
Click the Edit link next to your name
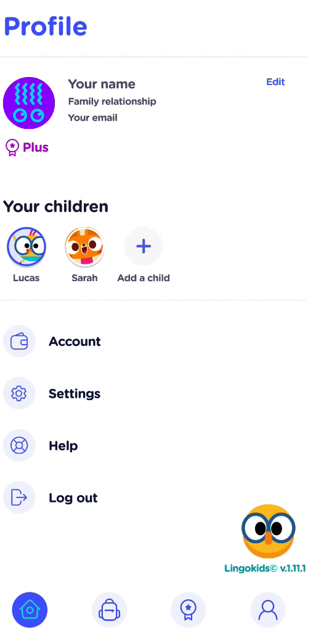point(275,81)
